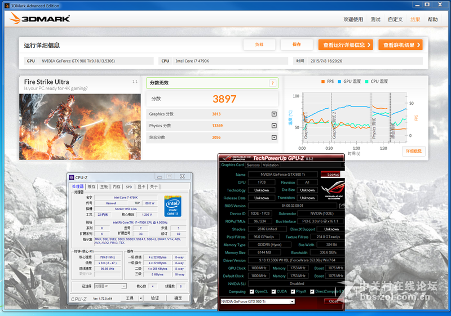This screenshot has height=316, width=451.
Task: Click the BIOS Version field 84.00.32.00.01
Action: pyautogui.click(x=293, y=206)
